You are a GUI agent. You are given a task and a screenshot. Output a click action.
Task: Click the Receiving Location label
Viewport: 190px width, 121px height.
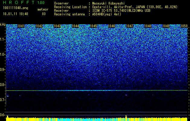point(70,7)
